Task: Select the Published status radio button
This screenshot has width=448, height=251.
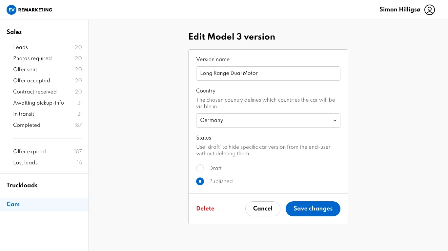Action: 200,181
